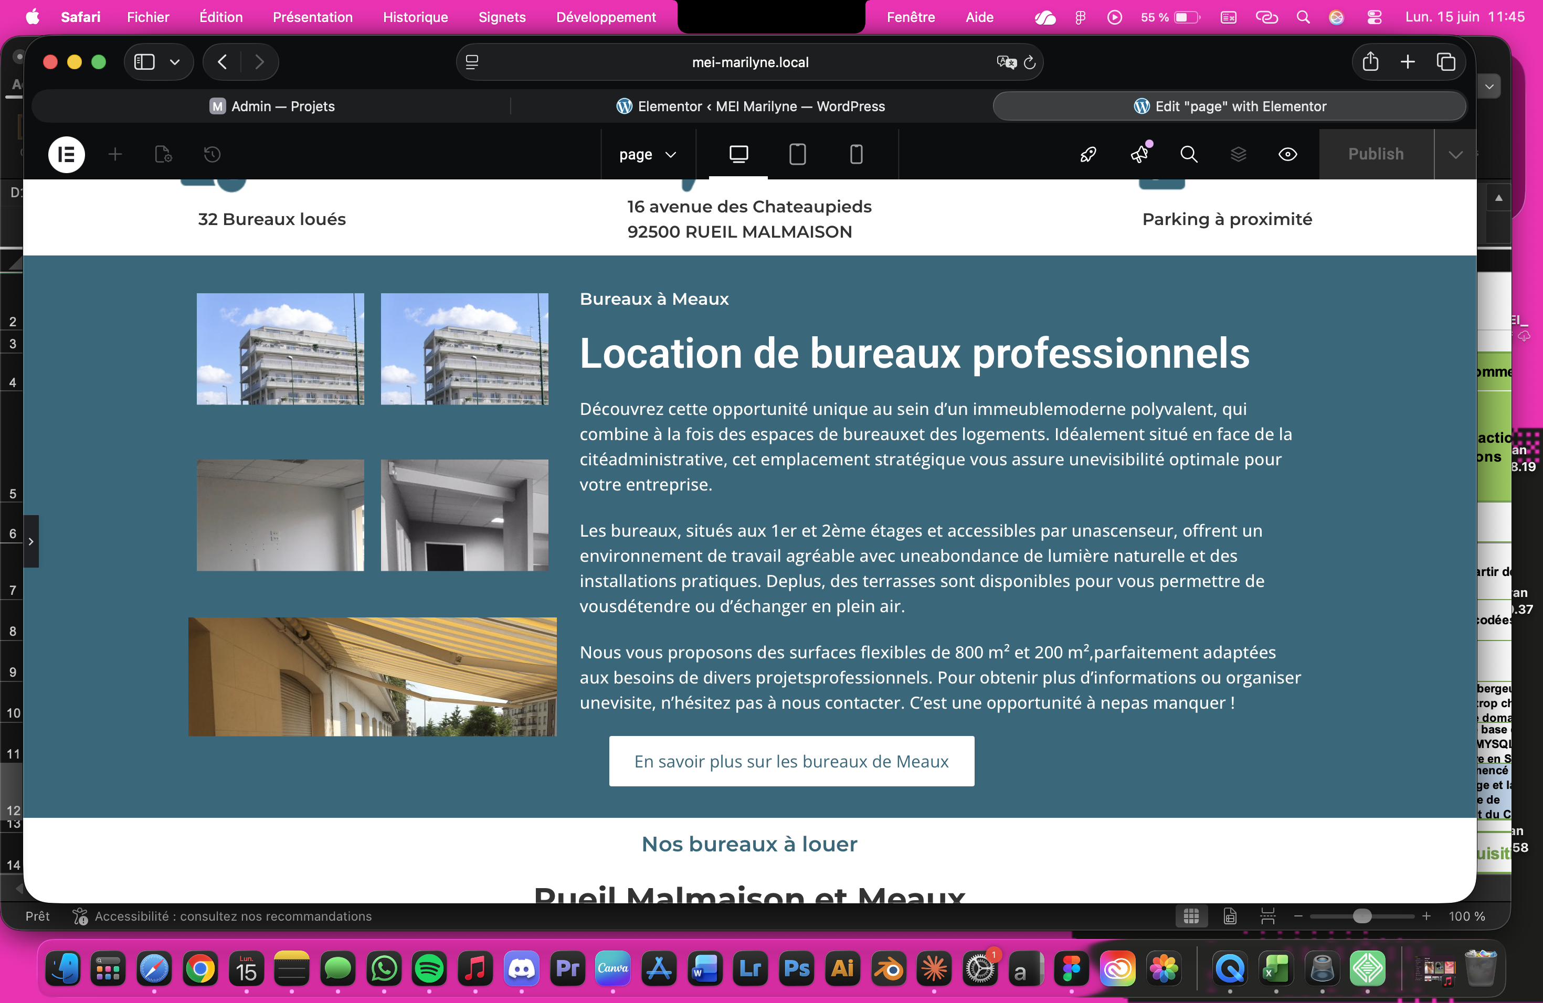1543x1003 pixels.
Task: Open Spotlight search in menu bar
Action: (x=1303, y=17)
